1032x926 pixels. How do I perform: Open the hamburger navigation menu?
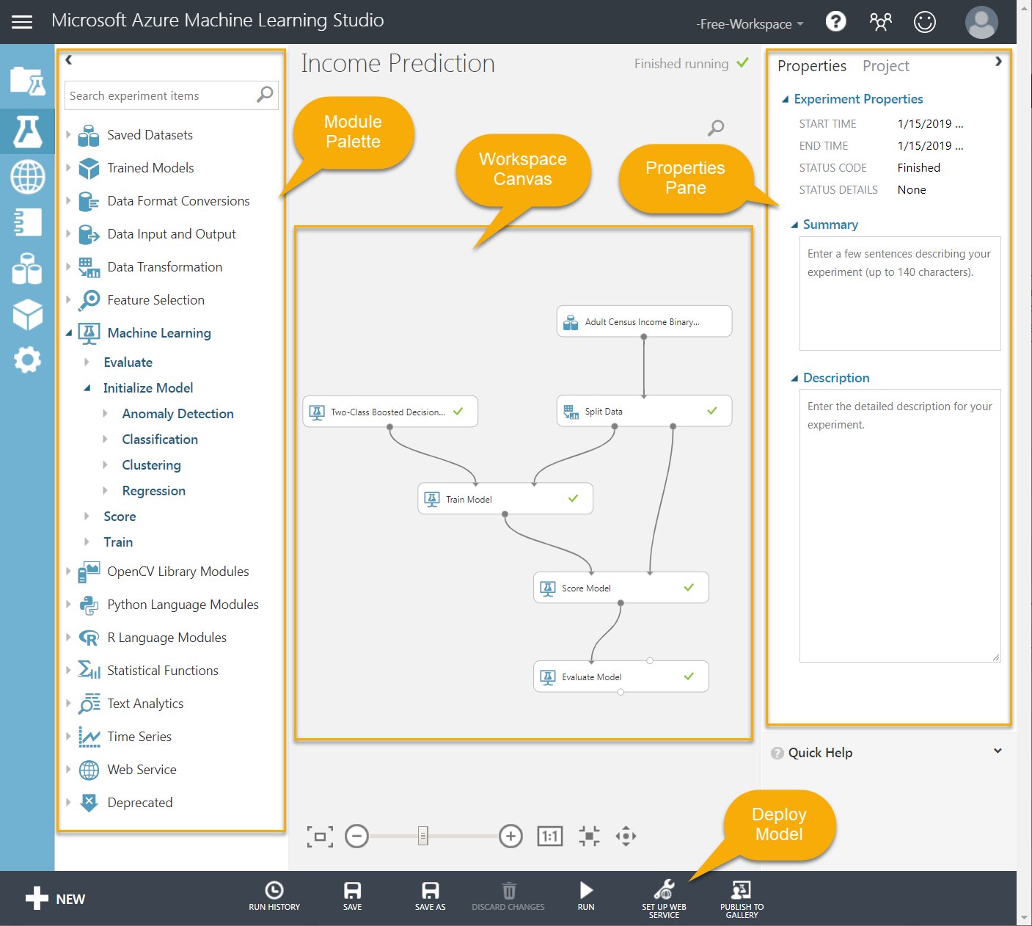point(22,22)
